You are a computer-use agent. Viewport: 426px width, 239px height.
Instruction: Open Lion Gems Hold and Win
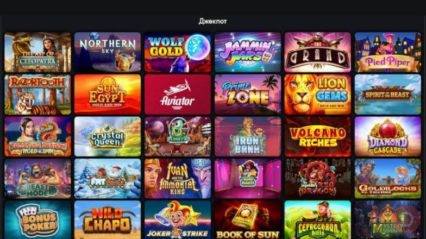[x=317, y=95]
